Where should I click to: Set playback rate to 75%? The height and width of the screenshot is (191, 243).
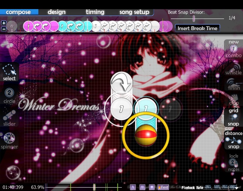pos(225,187)
